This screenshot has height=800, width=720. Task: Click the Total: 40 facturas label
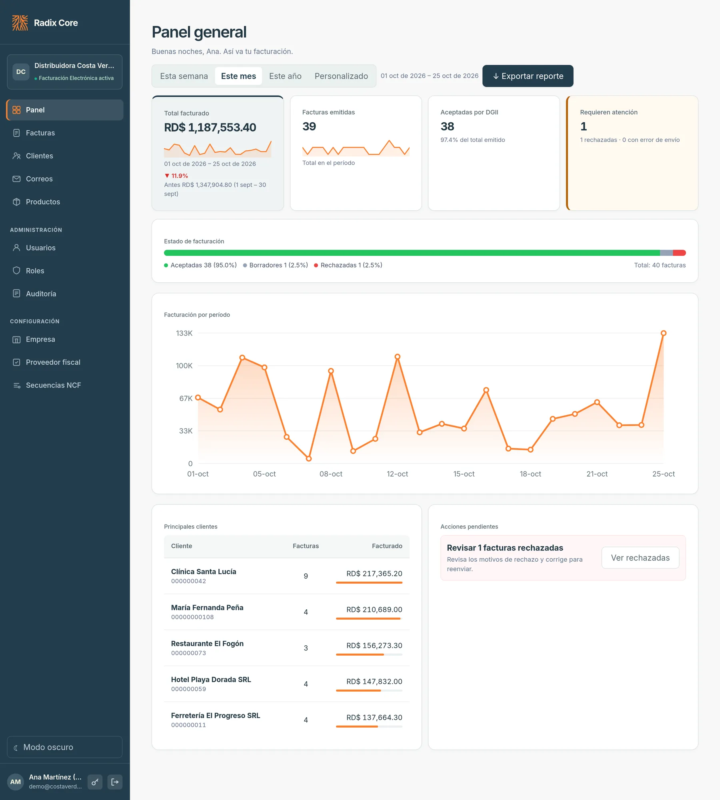pos(660,265)
